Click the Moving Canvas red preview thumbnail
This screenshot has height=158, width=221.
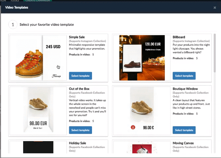142,149
